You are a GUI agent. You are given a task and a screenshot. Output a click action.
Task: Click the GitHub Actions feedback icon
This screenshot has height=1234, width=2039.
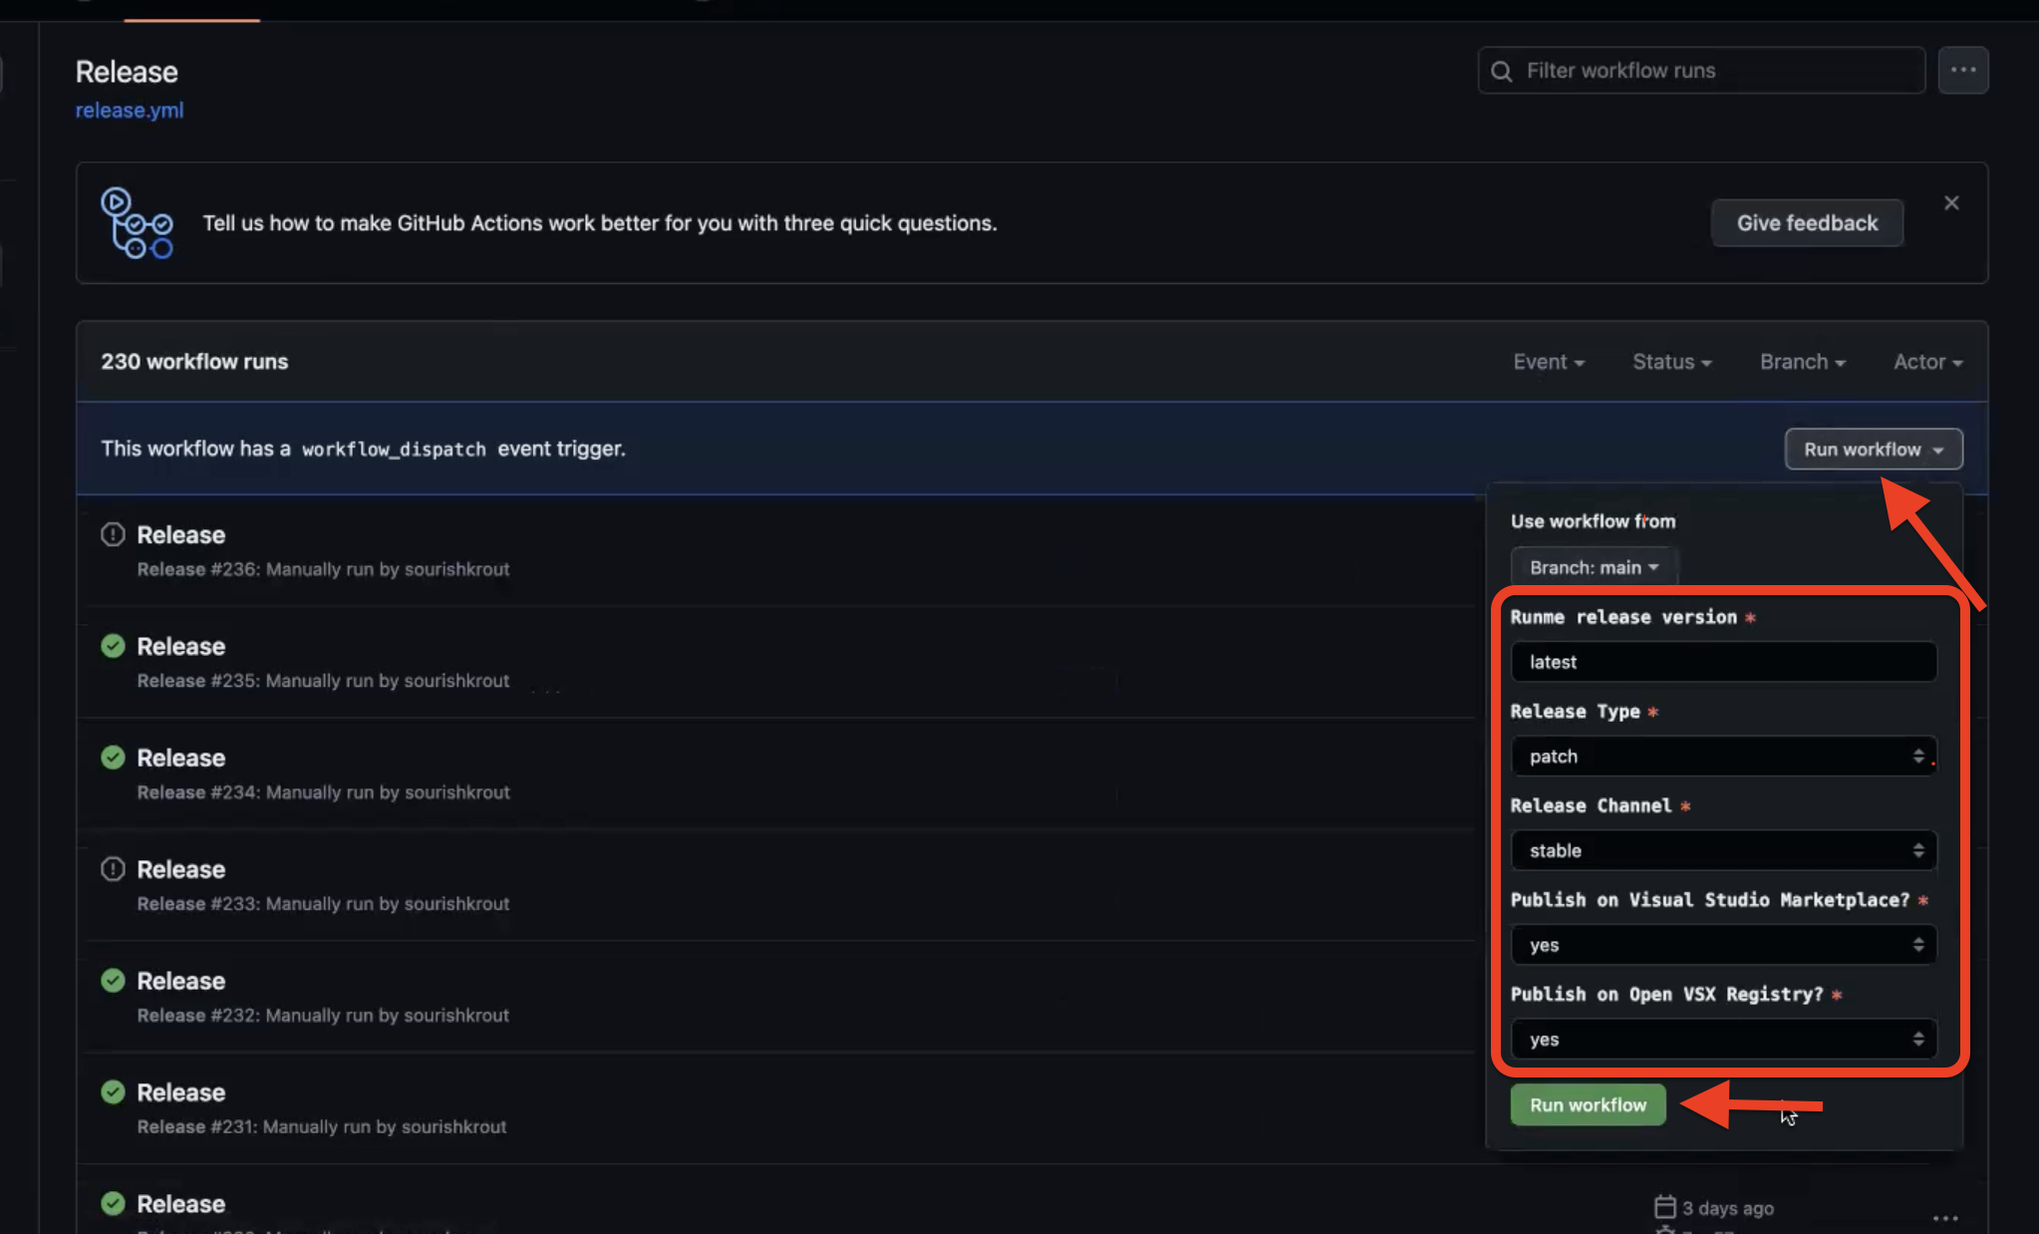137,223
